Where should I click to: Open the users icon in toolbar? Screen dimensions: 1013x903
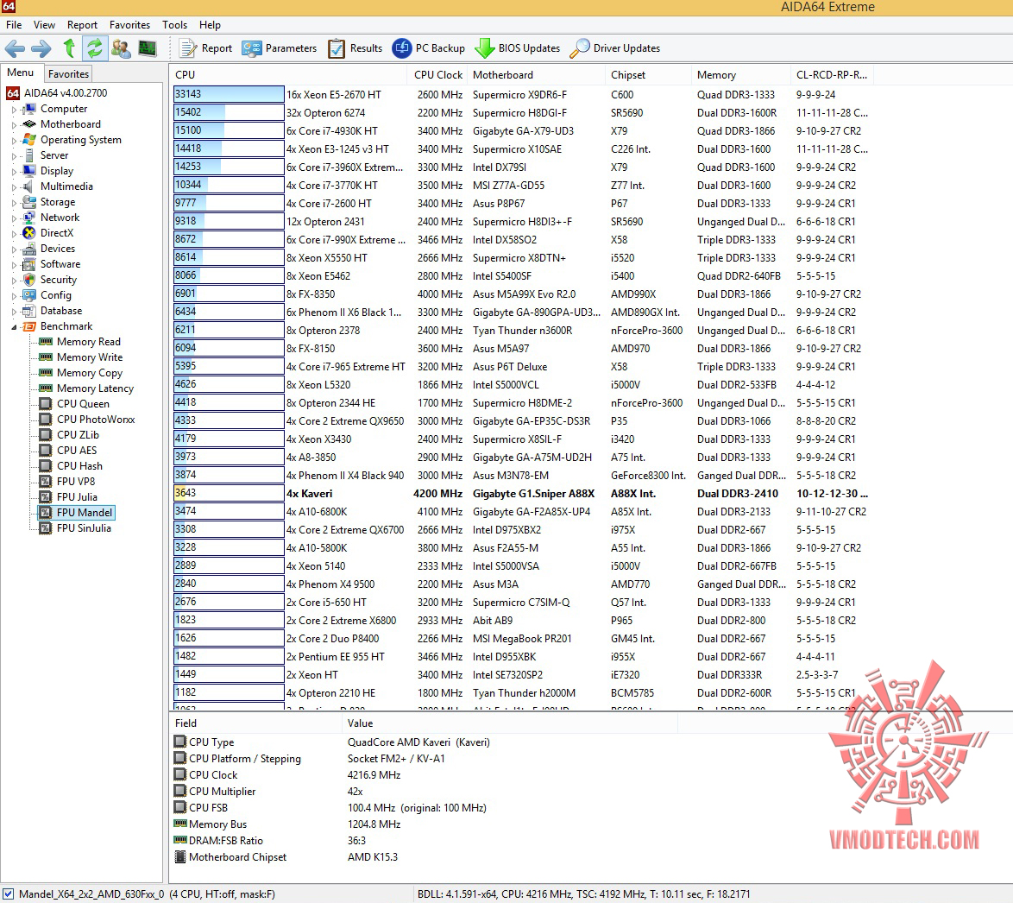click(x=121, y=48)
